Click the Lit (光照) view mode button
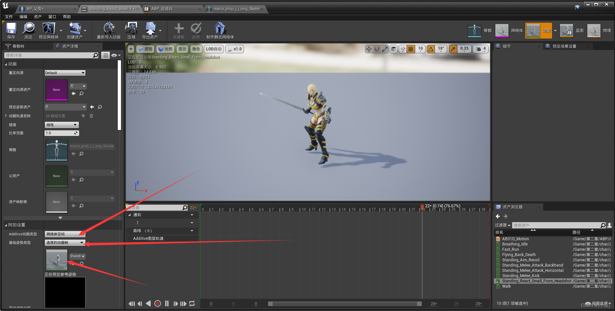Screen dimensions: 615x311 [165, 49]
